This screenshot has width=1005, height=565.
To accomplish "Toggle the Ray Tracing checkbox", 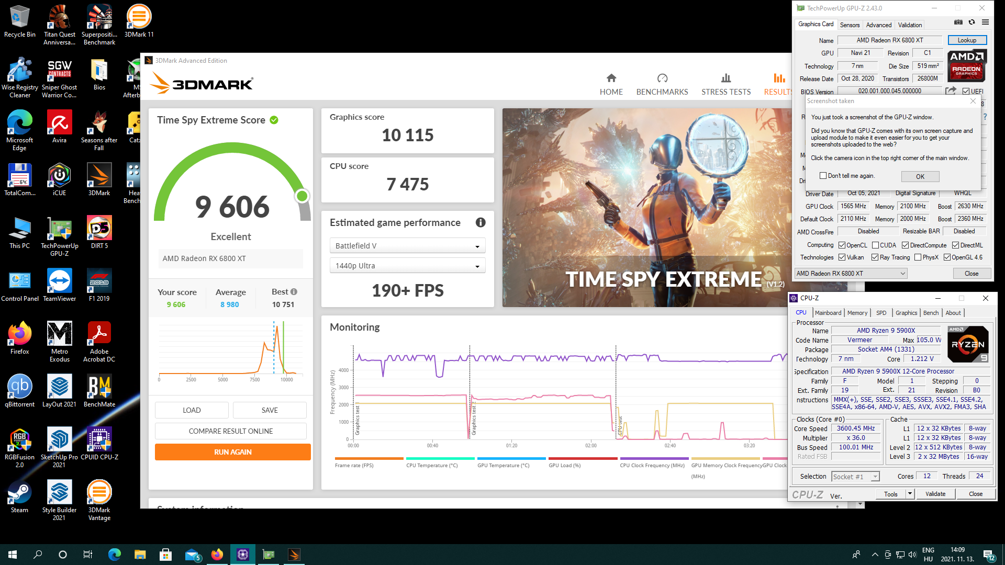I will coord(875,257).
